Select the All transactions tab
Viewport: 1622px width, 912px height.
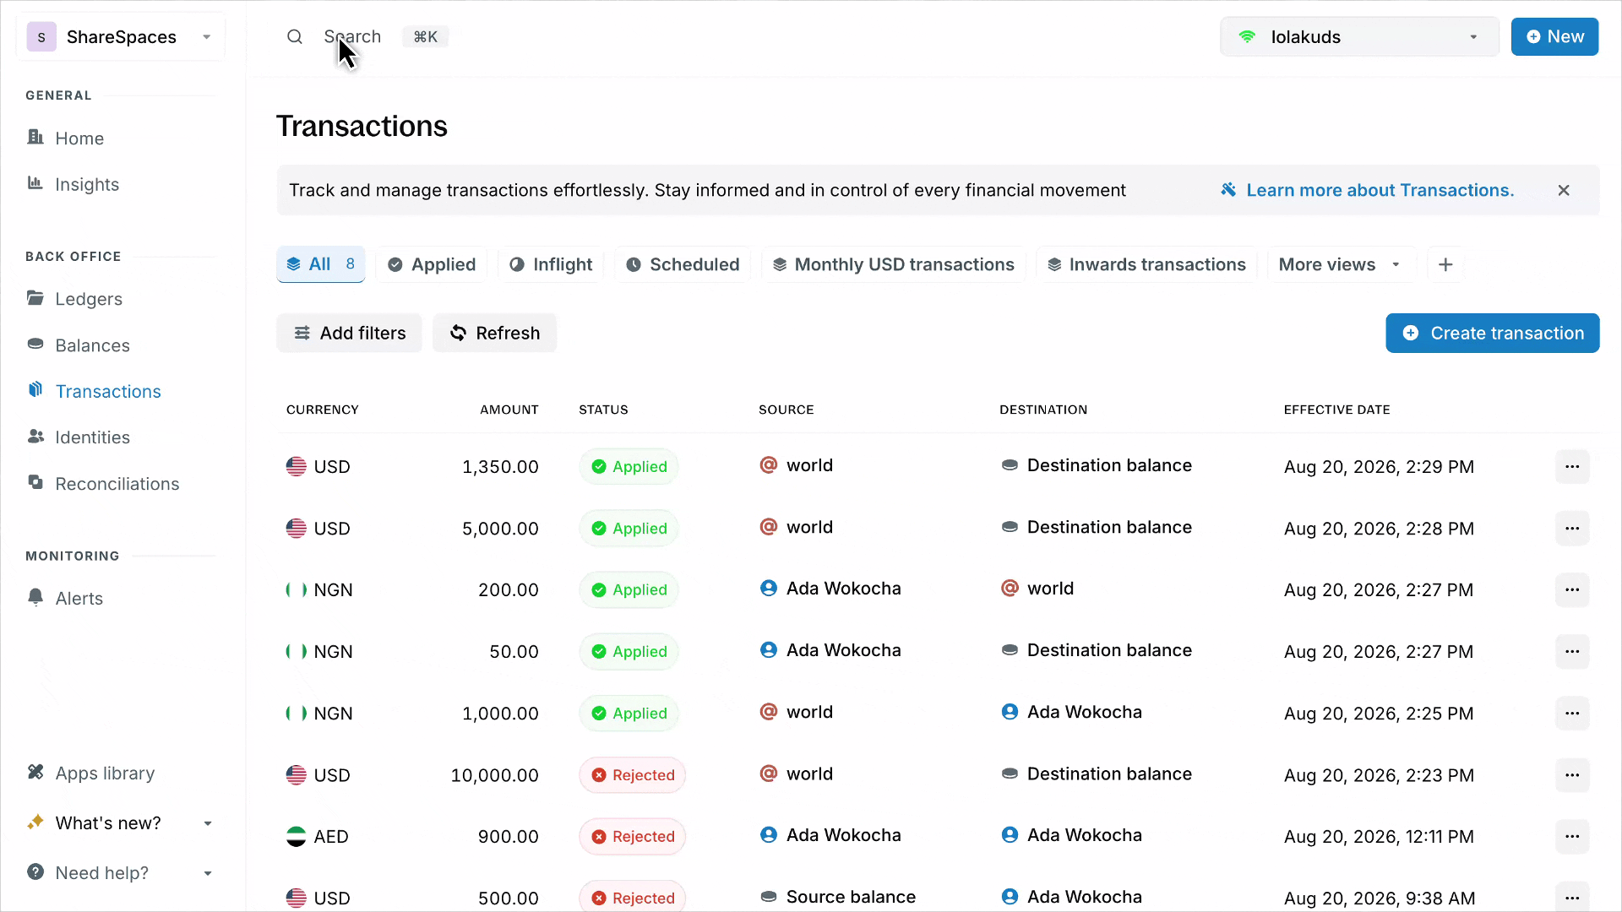point(321,264)
